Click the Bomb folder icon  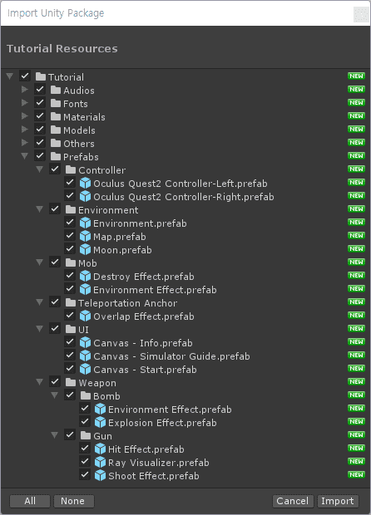86,395
